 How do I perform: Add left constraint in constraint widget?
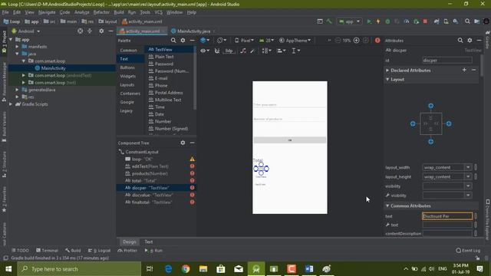(413, 123)
